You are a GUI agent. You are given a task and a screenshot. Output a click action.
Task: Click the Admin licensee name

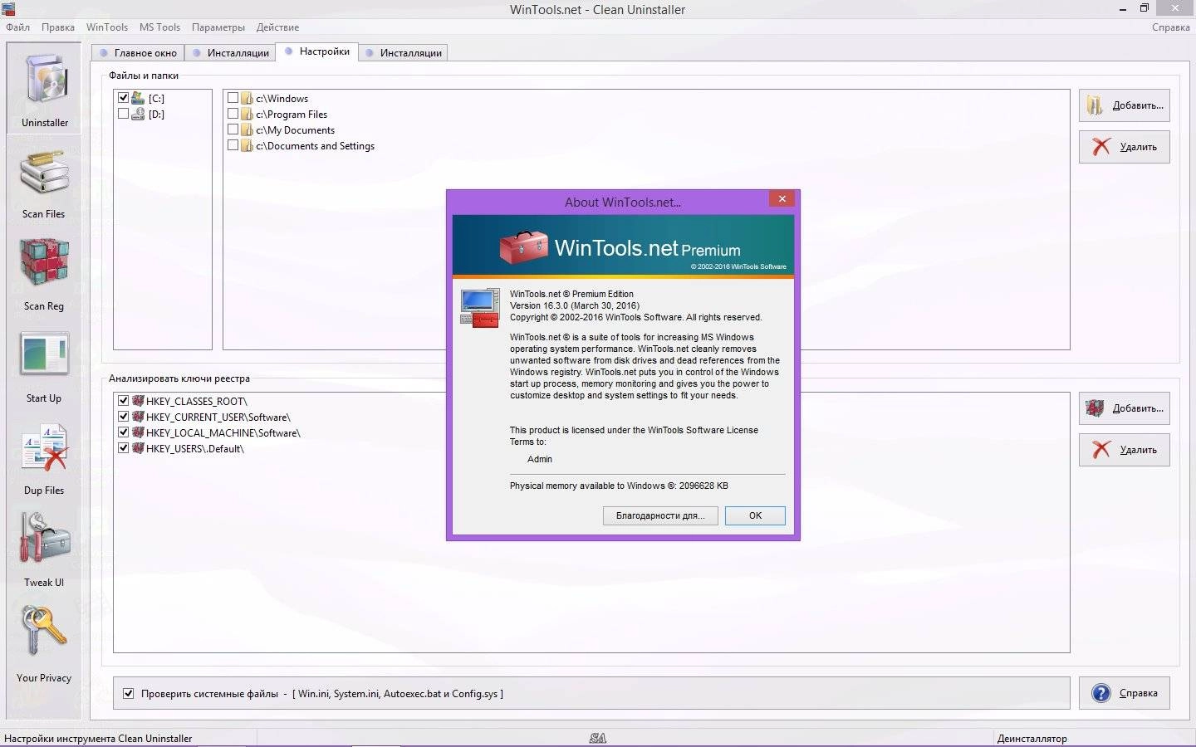pos(540,459)
